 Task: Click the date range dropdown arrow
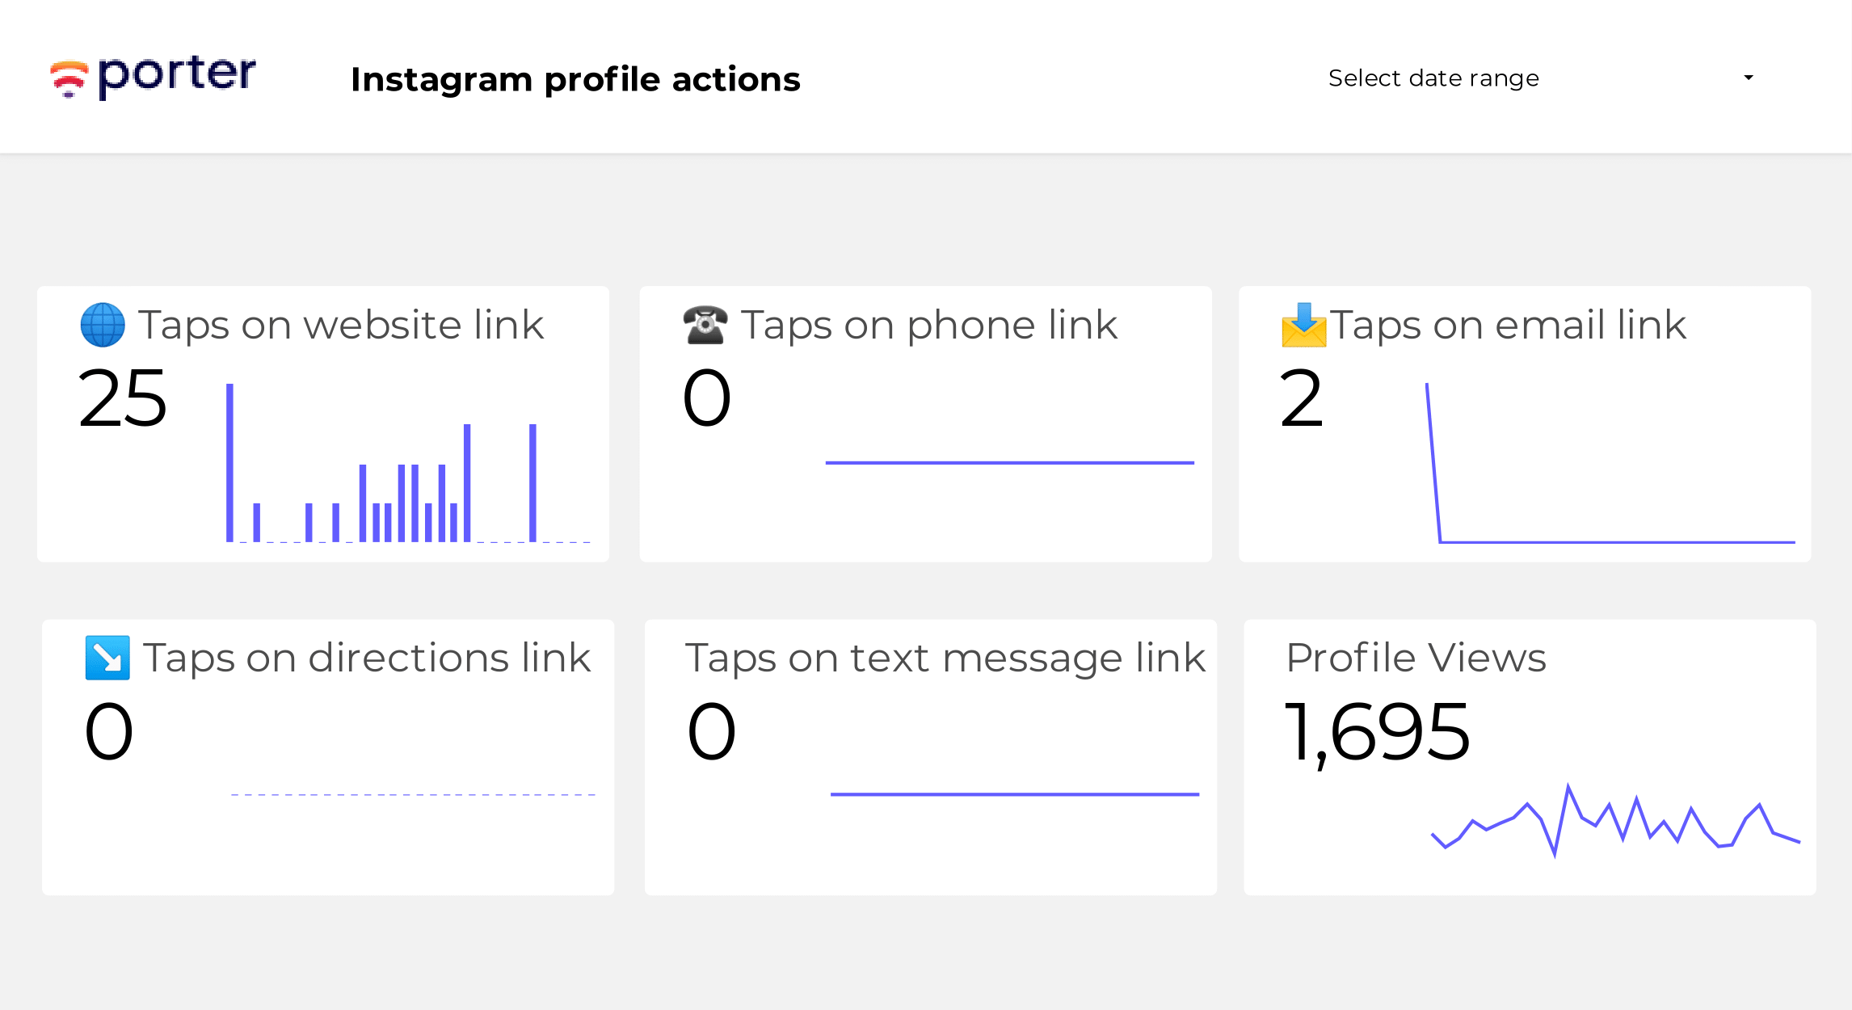[1749, 78]
